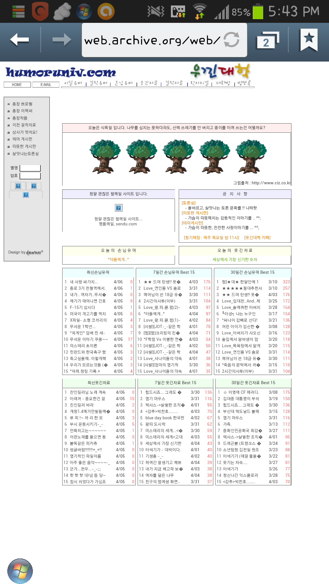Click the last tree character image
This screenshot has height=584, width=329.
pyautogui.click(x=251, y=156)
